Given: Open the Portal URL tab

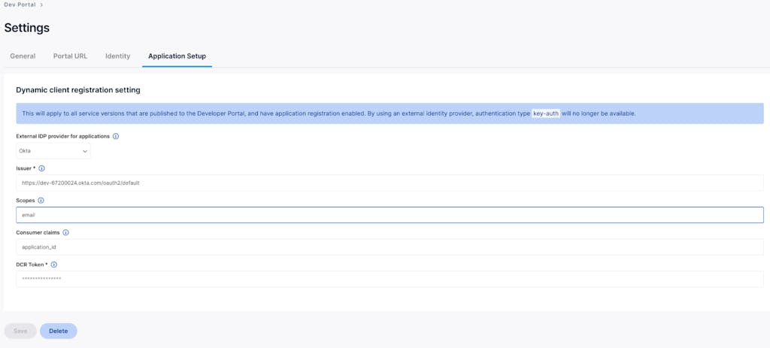Looking at the screenshot, I should click(x=70, y=56).
